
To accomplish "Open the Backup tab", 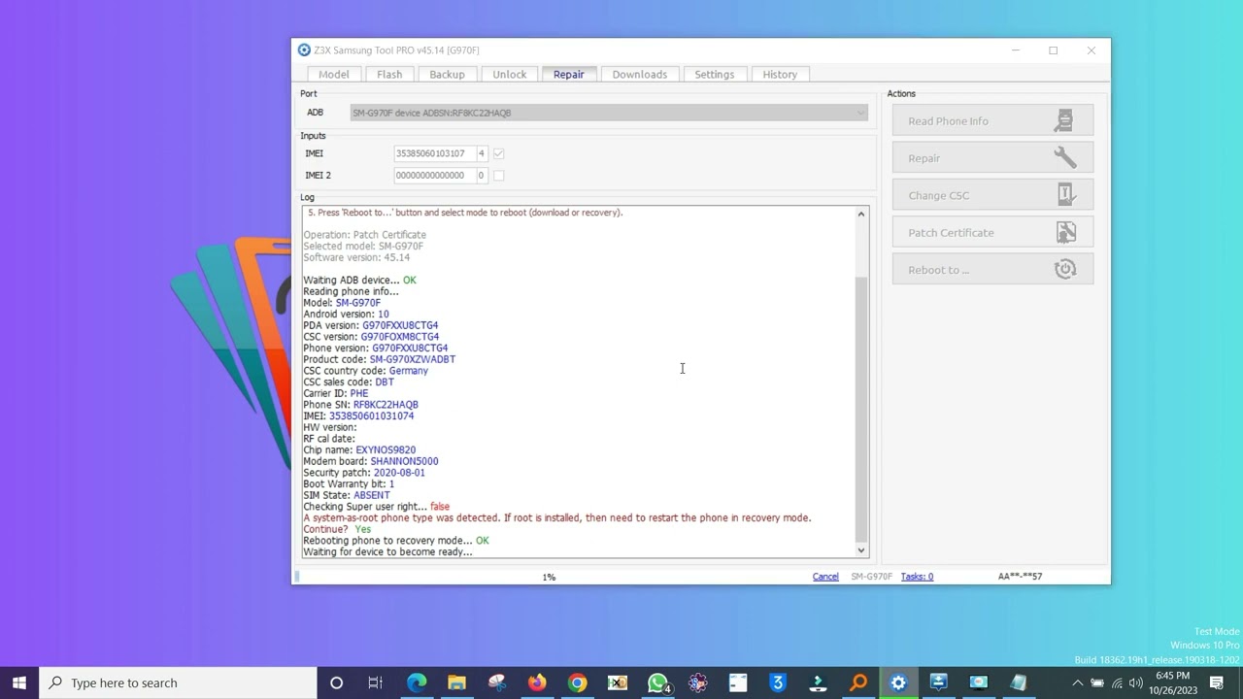I will [x=447, y=75].
